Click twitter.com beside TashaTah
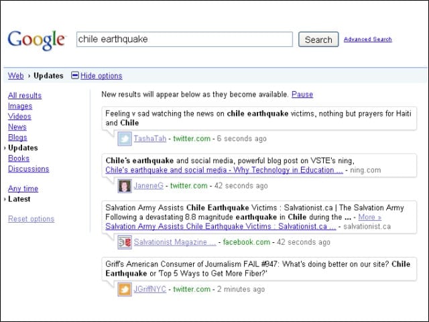 (192, 139)
